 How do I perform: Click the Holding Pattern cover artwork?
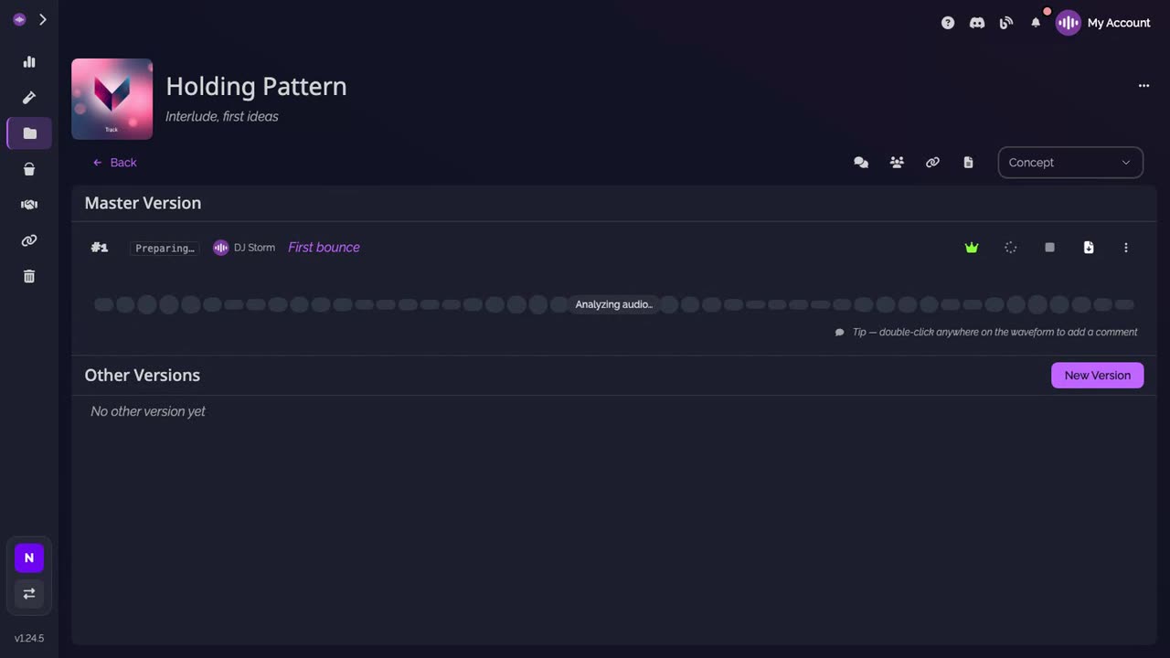point(112,99)
